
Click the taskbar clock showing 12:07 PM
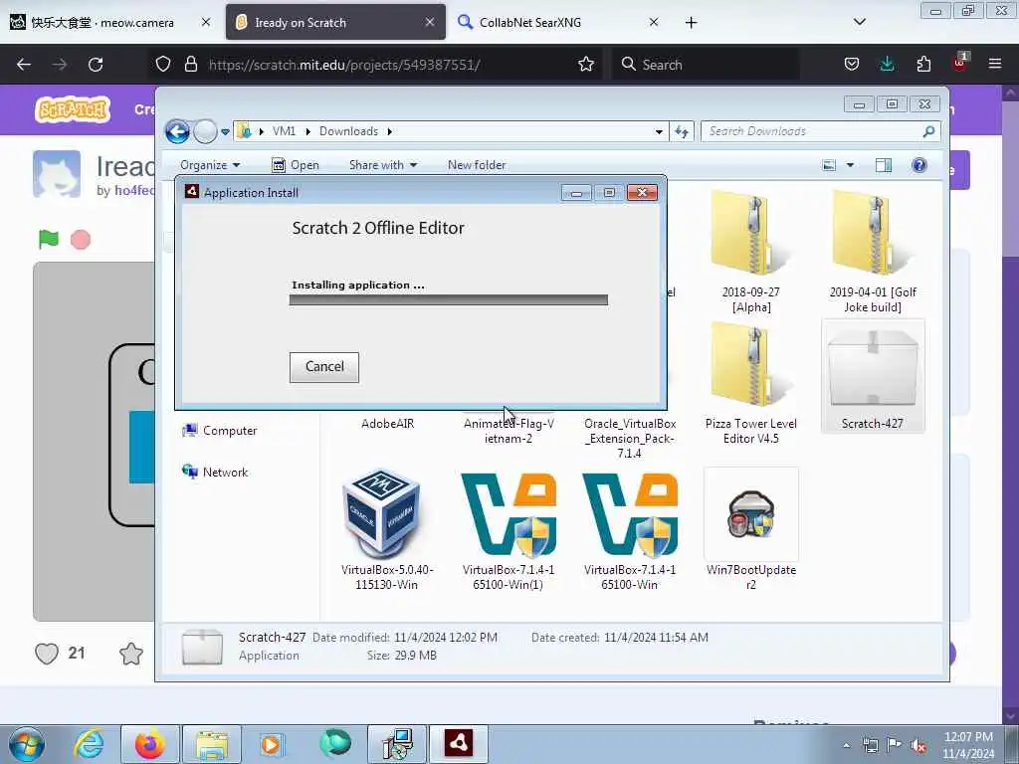(968, 745)
